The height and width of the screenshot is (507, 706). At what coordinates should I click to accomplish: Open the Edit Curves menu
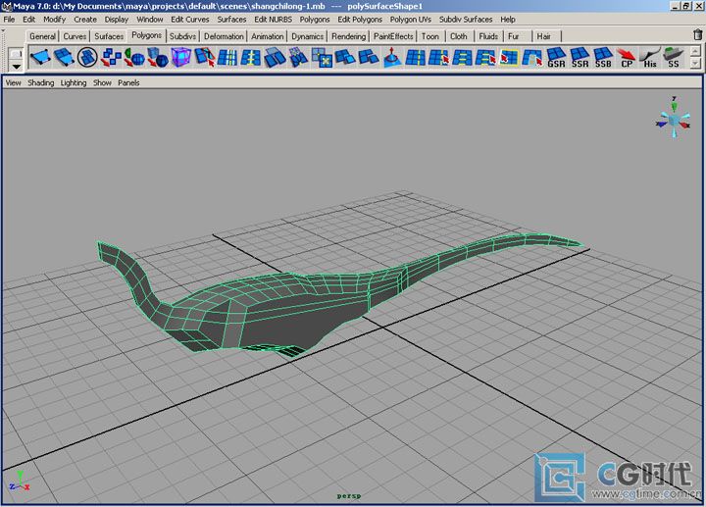(x=190, y=20)
